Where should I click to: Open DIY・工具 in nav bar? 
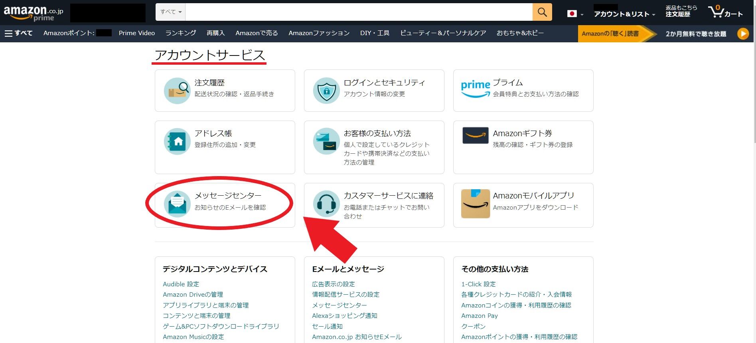pyautogui.click(x=375, y=33)
